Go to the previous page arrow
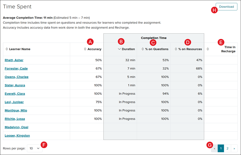The image size is (241, 155). [214, 148]
